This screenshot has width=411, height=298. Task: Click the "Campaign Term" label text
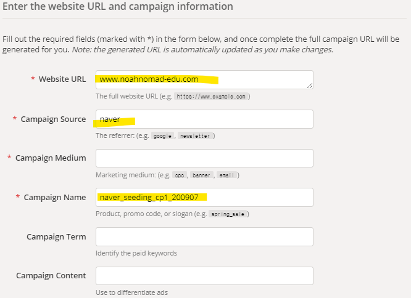click(x=56, y=236)
